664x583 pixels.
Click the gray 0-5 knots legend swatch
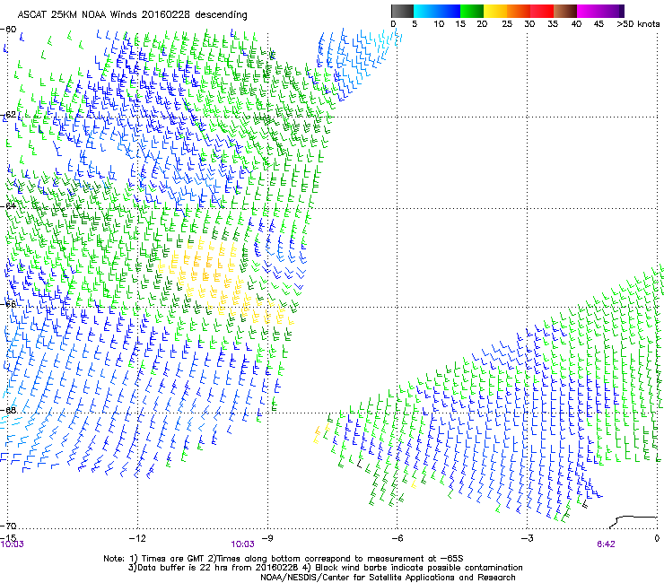click(x=402, y=11)
